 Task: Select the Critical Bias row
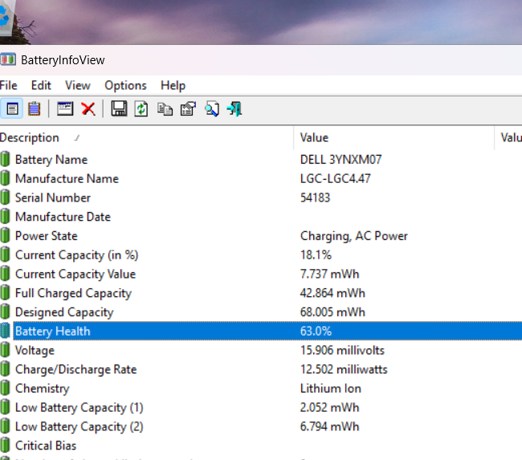(x=261, y=446)
